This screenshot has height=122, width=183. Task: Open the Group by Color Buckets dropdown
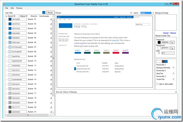(53, 16)
